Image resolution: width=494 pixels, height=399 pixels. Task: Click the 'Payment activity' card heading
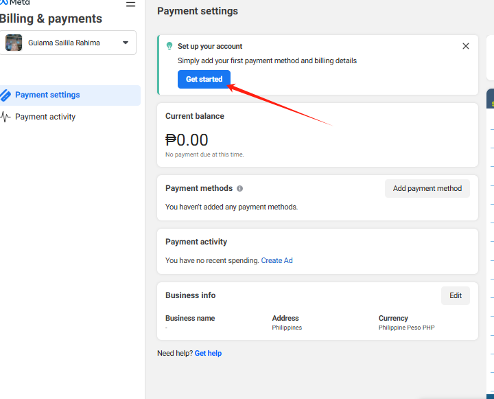tap(196, 242)
